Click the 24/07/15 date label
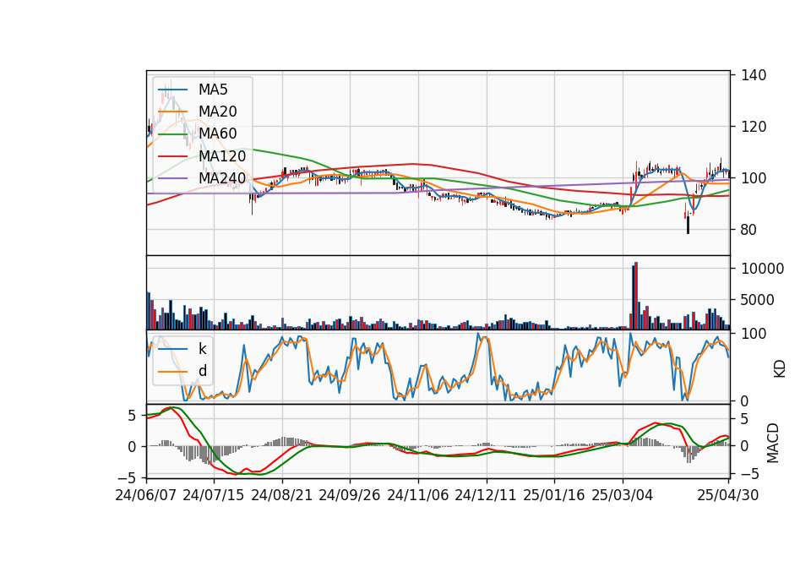811x583 pixels. point(213,495)
